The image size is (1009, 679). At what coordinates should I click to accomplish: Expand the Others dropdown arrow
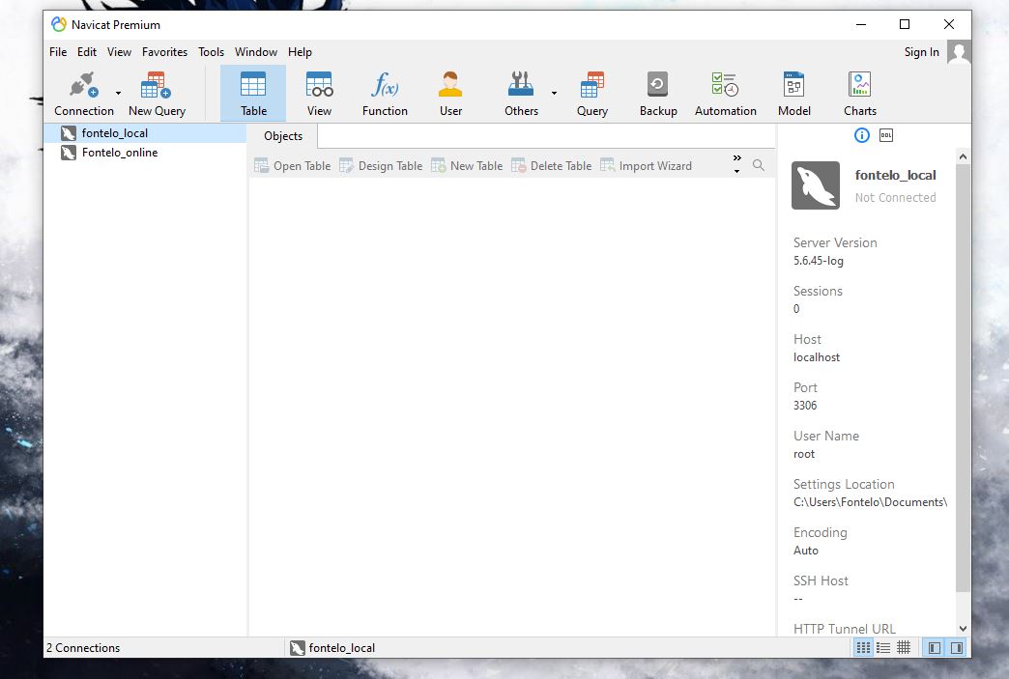pos(554,94)
